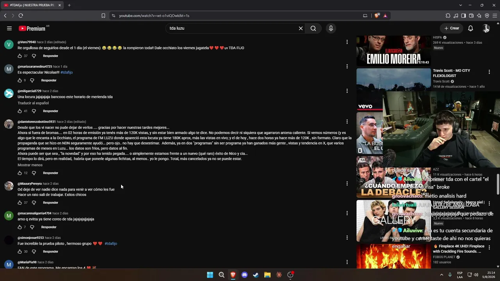
Task: Like @MauuryPereyra's comment
Action: [20, 203]
